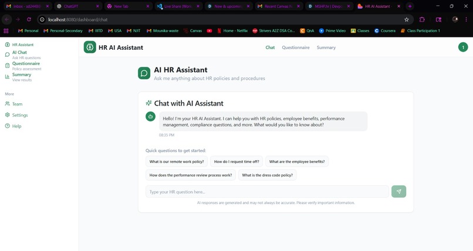The width and height of the screenshot is (473, 251).
Task: Click the HR AI Assistant brain logo
Action: click(x=90, y=47)
